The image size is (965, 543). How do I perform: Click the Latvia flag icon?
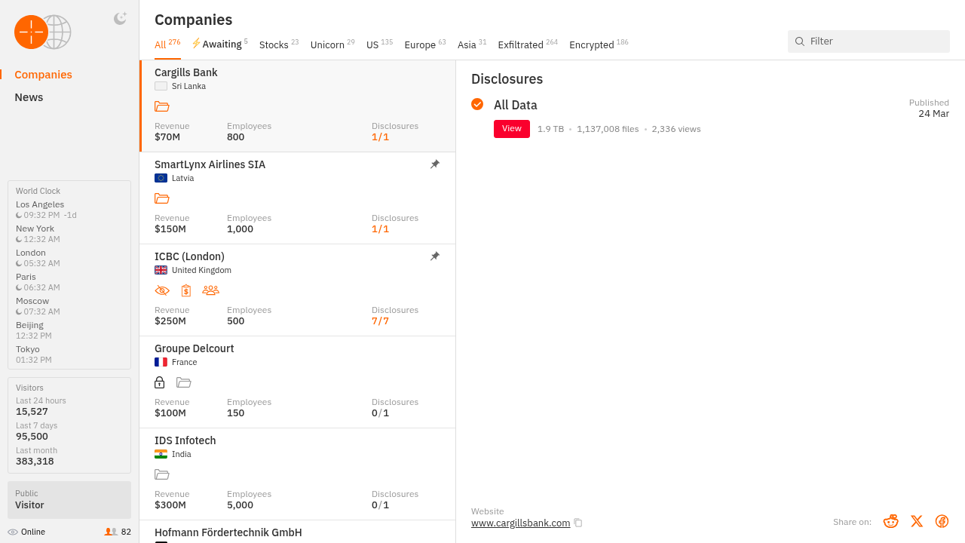pos(161,178)
